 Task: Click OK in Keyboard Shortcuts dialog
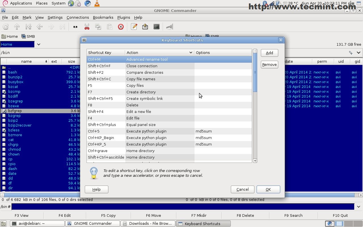tap(268, 189)
